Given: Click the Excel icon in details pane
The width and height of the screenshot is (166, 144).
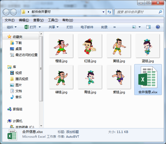Looking at the screenshot, I should (x=12, y=135).
